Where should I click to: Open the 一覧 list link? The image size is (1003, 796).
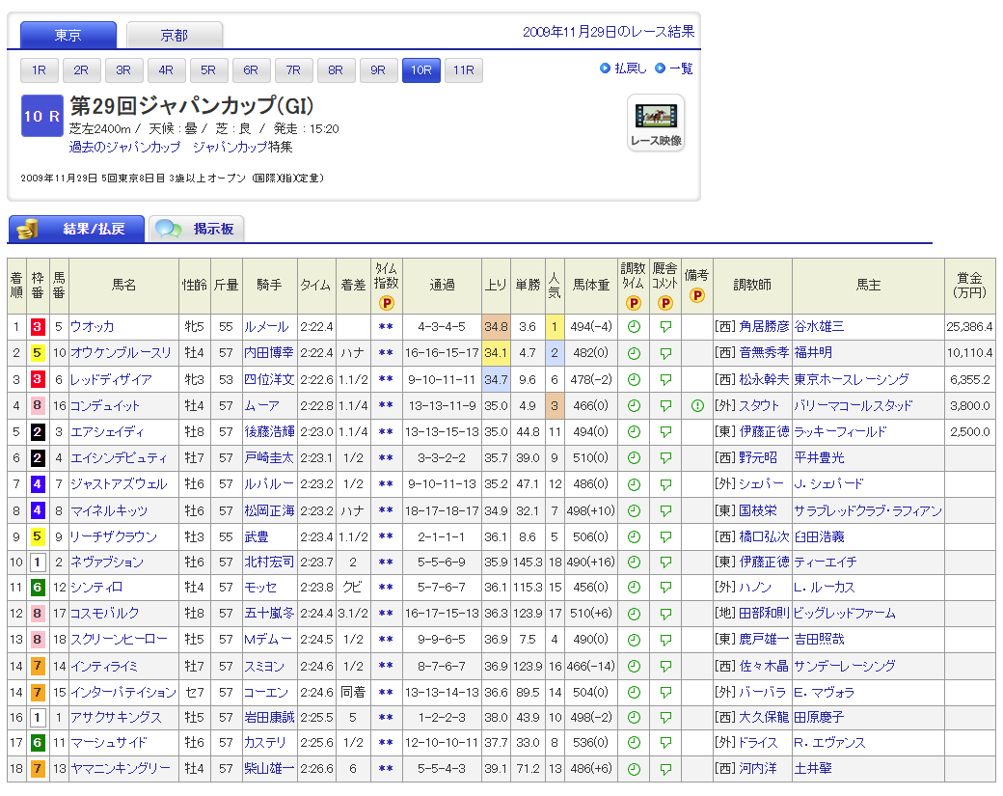(681, 69)
